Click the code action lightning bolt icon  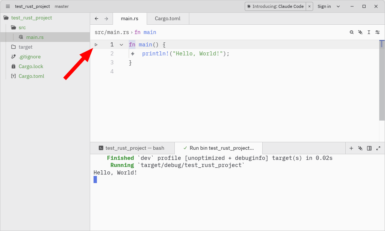(132, 54)
